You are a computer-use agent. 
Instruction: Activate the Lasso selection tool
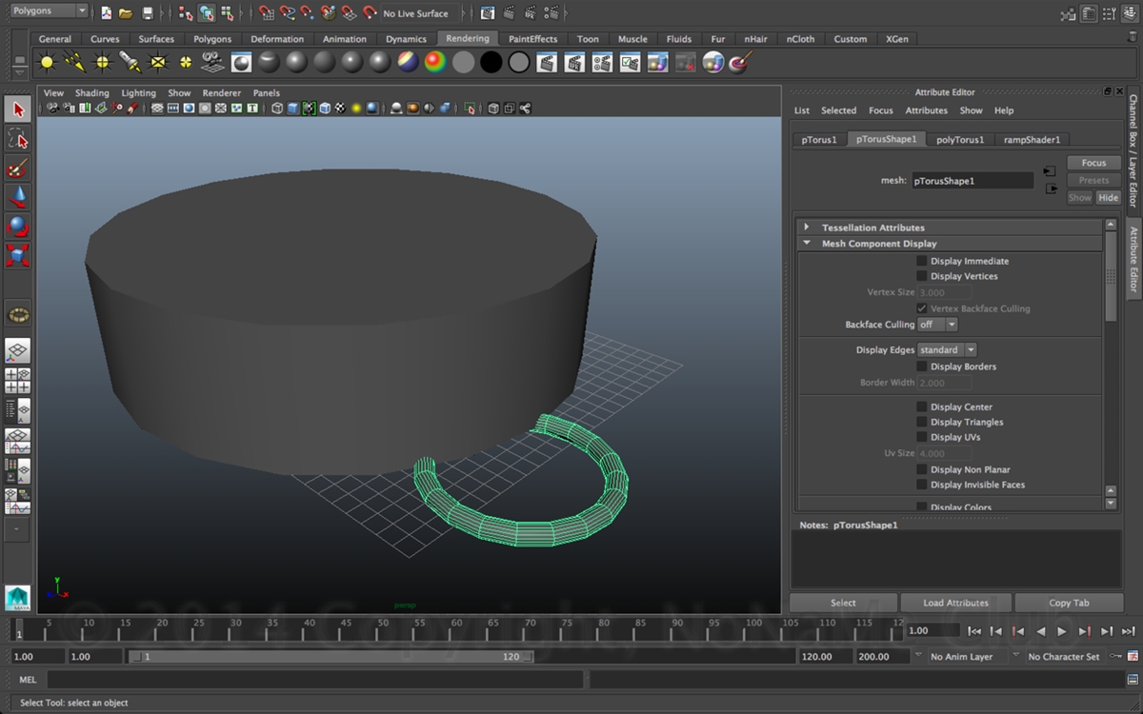click(18, 139)
